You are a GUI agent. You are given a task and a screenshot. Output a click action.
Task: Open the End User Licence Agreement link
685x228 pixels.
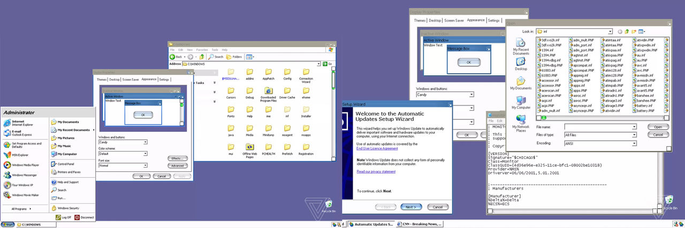click(x=377, y=148)
